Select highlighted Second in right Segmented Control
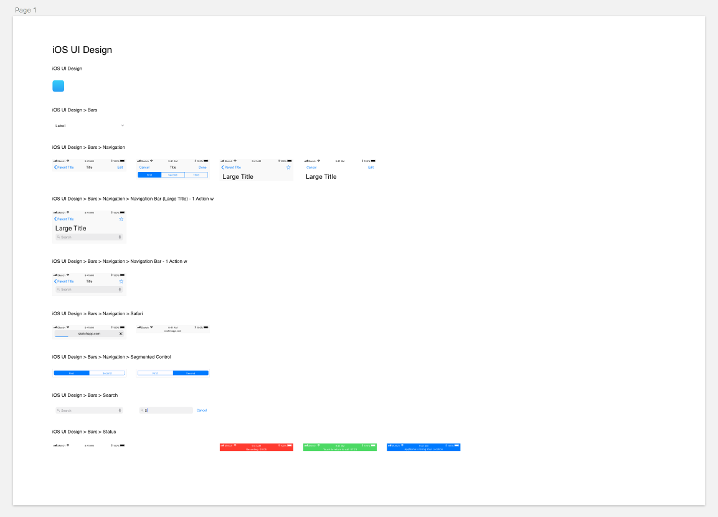 [x=191, y=373]
